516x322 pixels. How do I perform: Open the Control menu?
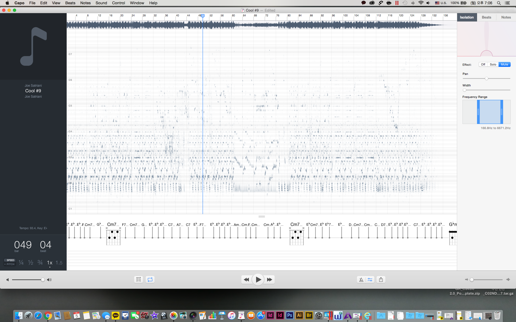119,3
